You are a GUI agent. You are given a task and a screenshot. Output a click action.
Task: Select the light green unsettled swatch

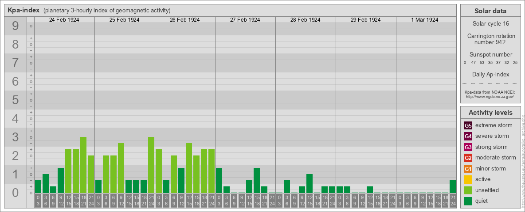468,190
